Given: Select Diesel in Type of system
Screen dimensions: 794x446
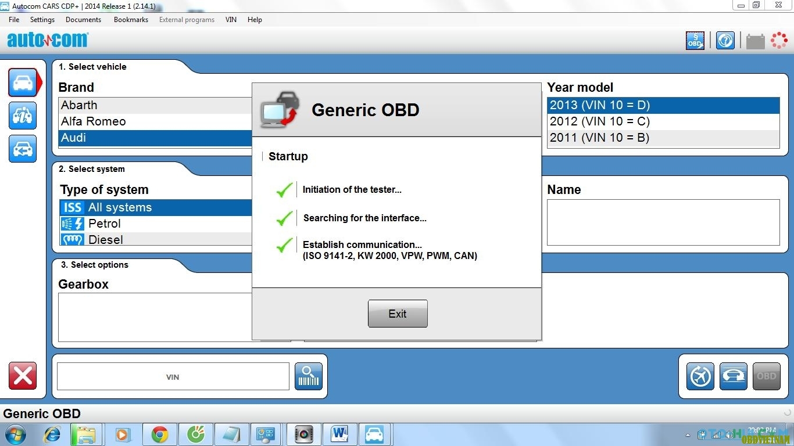Looking at the screenshot, I should [x=156, y=239].
